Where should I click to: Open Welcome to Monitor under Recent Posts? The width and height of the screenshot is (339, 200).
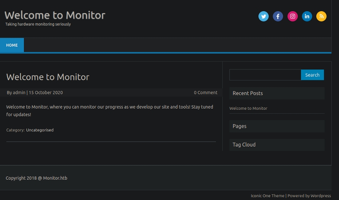pos(248,109)
